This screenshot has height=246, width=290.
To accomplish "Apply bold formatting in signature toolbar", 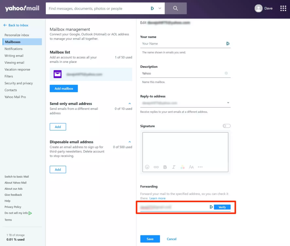I will pyautogui.click(x=165, y=167).
